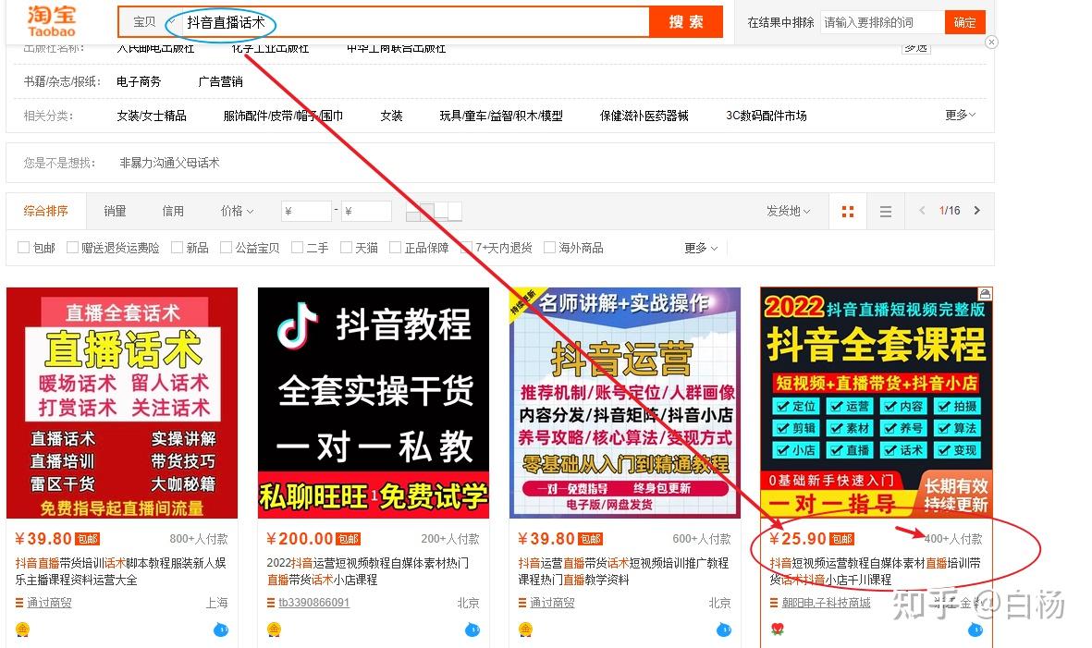Image resolution: width=1092 pixels, height=648 pixels.
Task: Open ¥200.00 2022抖音运营 title link
Action: pyautogui.click(x=368, y=571)
